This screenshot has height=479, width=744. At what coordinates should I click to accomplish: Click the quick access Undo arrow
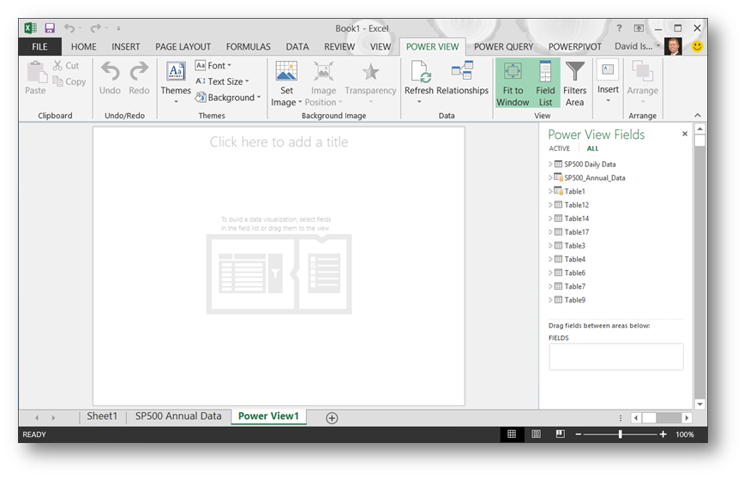coord(69,28)
